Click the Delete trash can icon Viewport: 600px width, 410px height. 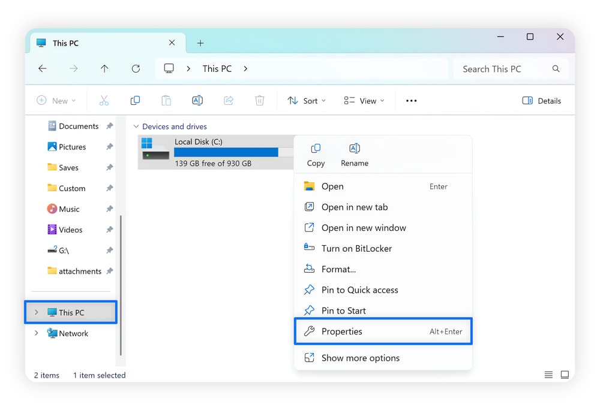[x=259, y=101]
